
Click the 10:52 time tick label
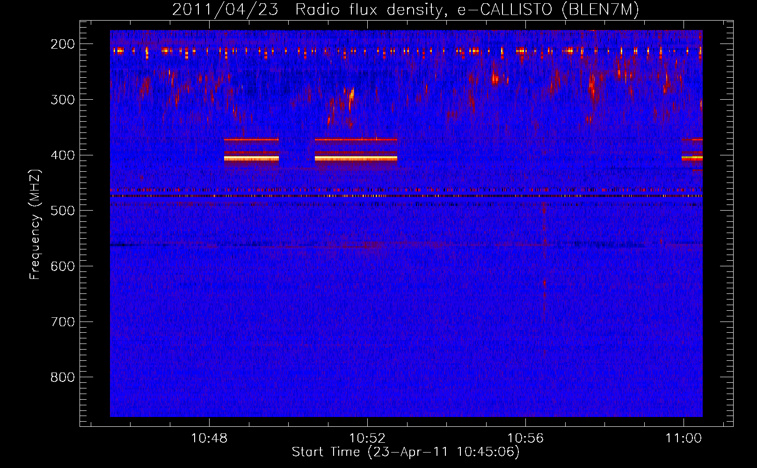point(367,439)
